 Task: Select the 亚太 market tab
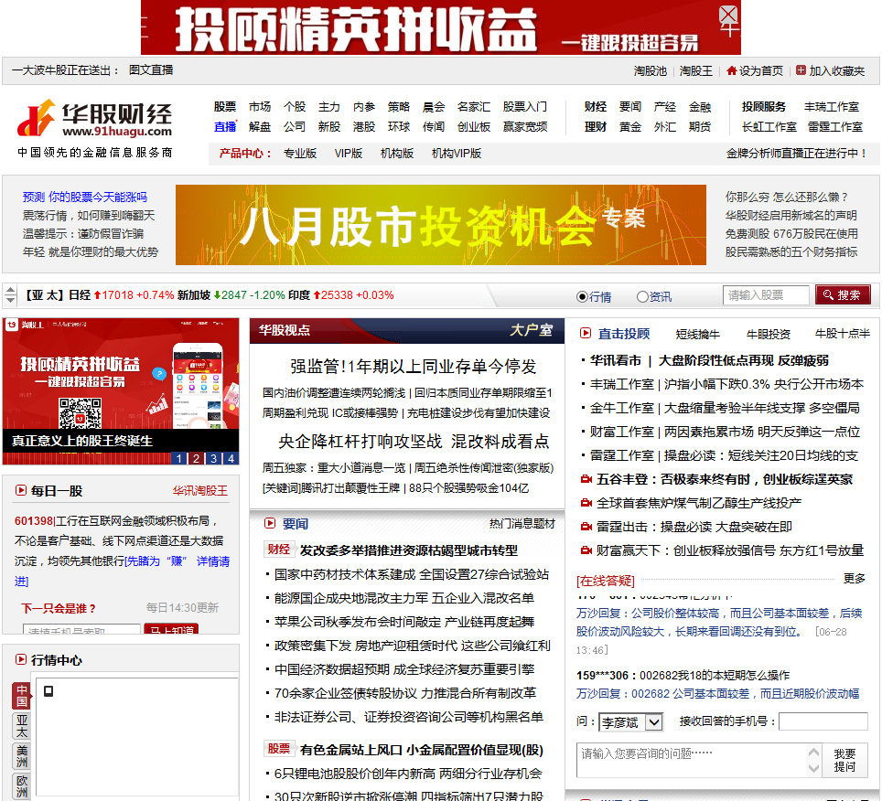(21, 726)
